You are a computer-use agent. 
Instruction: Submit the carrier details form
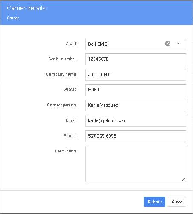coord(155,202)
